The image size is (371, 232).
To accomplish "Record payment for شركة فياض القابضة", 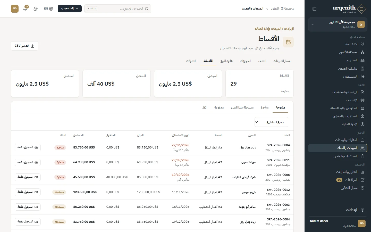I will 28,177.
